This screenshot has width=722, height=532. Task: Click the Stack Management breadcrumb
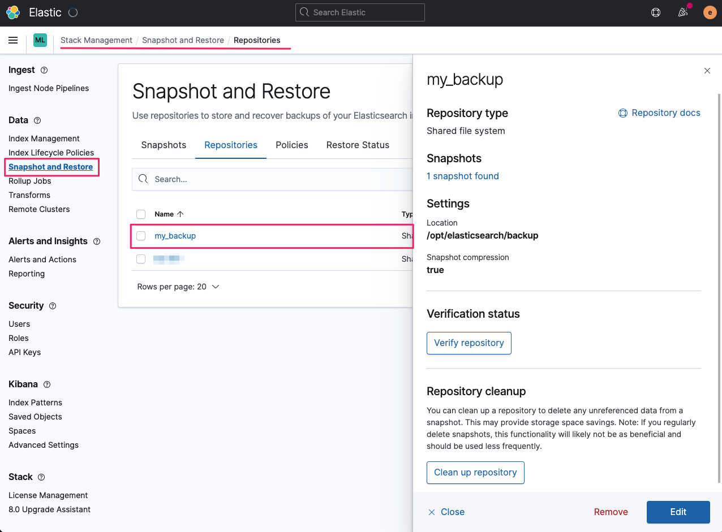(96, 40)
